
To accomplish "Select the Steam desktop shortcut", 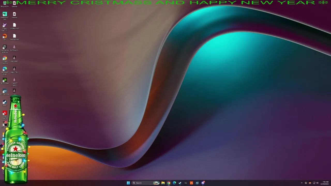I will 5,103.
